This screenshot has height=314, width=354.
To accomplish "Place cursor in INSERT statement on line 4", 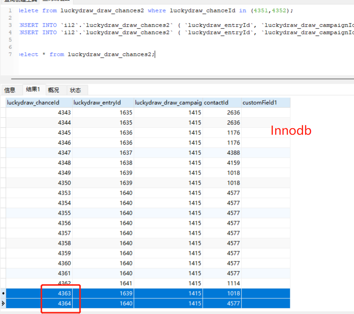I will [x=187, y=32].
